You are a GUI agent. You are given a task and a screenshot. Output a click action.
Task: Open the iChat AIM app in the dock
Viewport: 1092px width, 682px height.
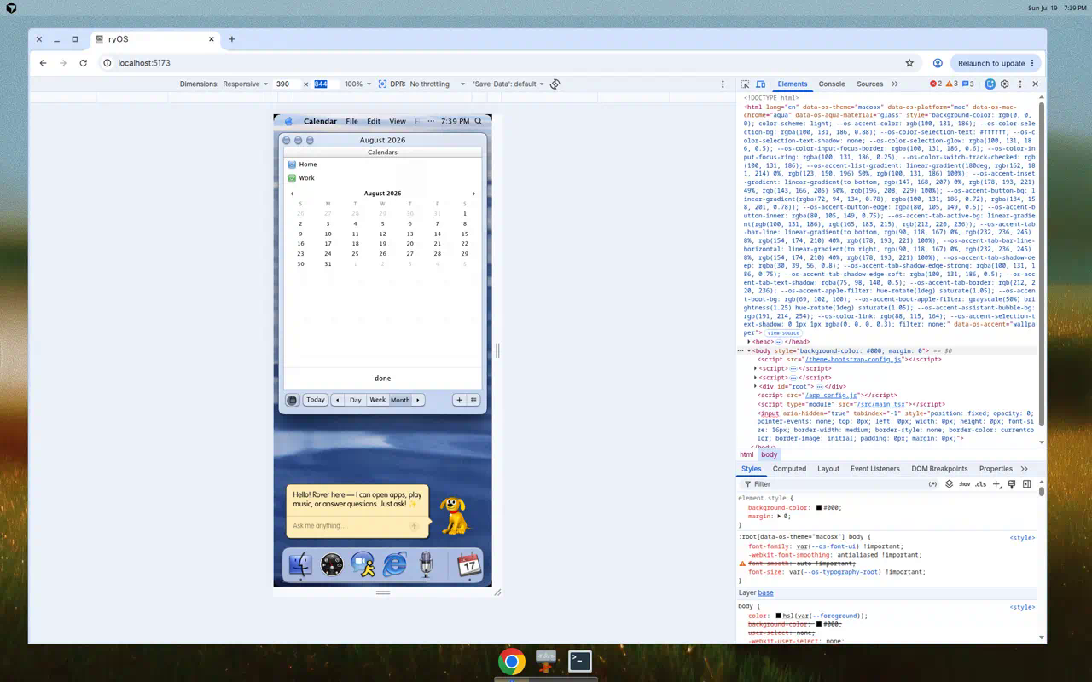click(x=363, y=564)
